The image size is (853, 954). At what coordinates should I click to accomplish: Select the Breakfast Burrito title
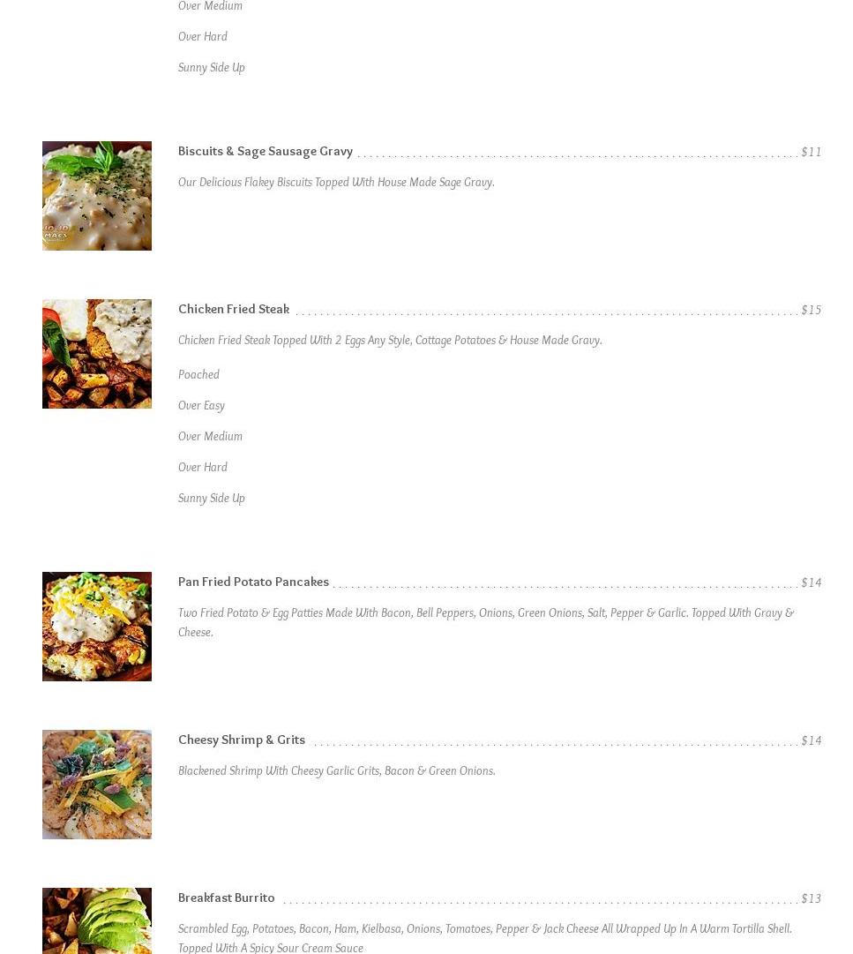[x=226, y=898]
